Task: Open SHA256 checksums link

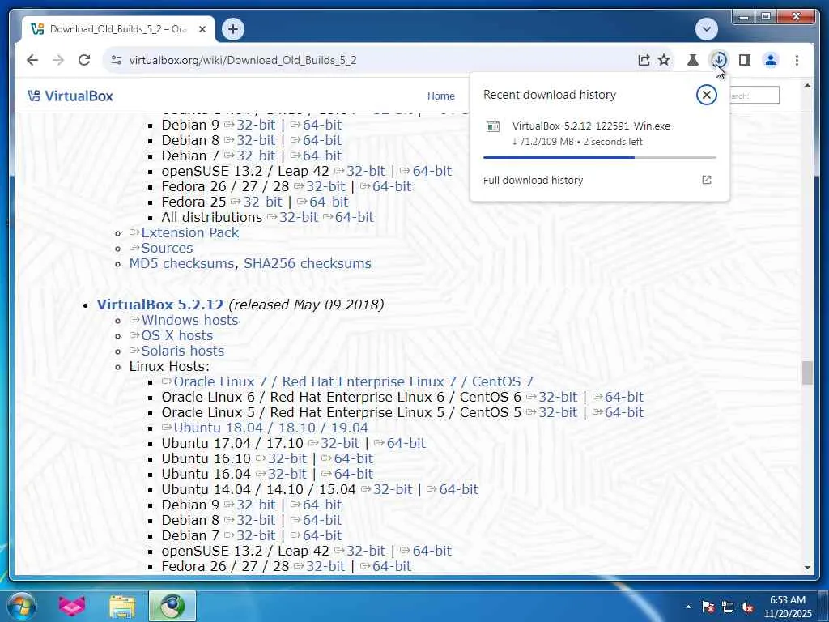Action: coord(307,263)
